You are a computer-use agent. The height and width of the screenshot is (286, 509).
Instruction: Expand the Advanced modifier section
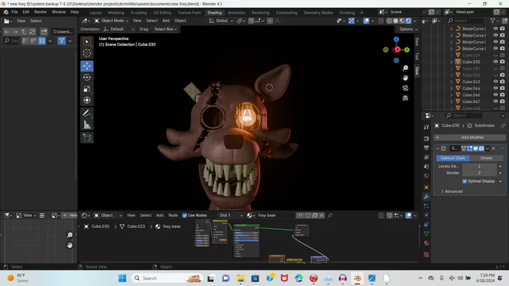point(451,191)
